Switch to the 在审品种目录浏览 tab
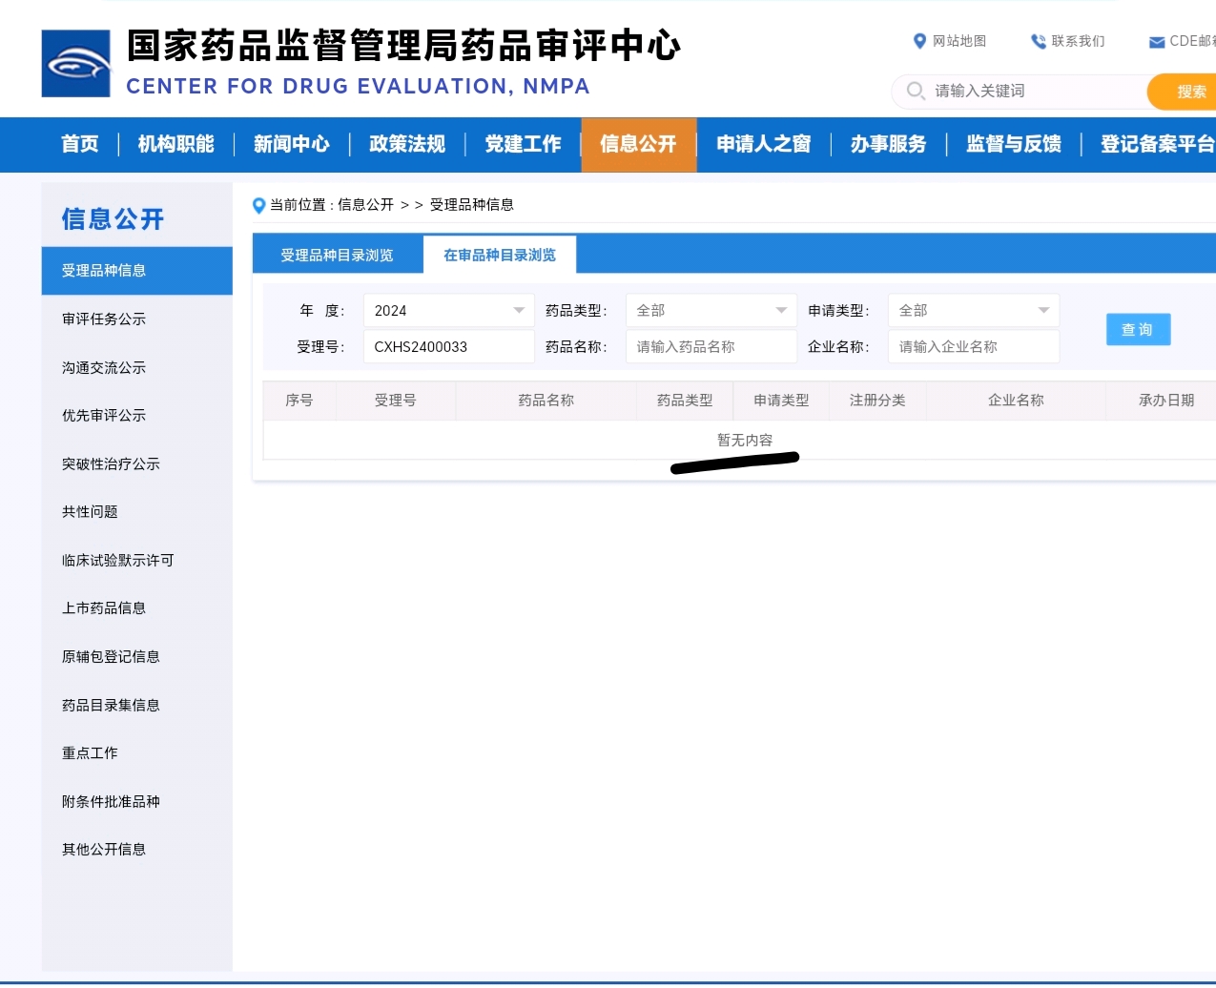 [500, 255]
